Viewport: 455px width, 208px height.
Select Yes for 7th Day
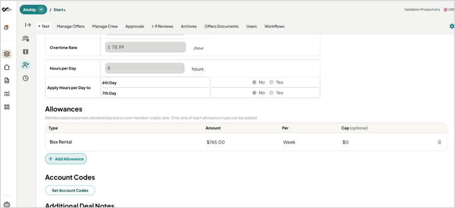(272, 93)
